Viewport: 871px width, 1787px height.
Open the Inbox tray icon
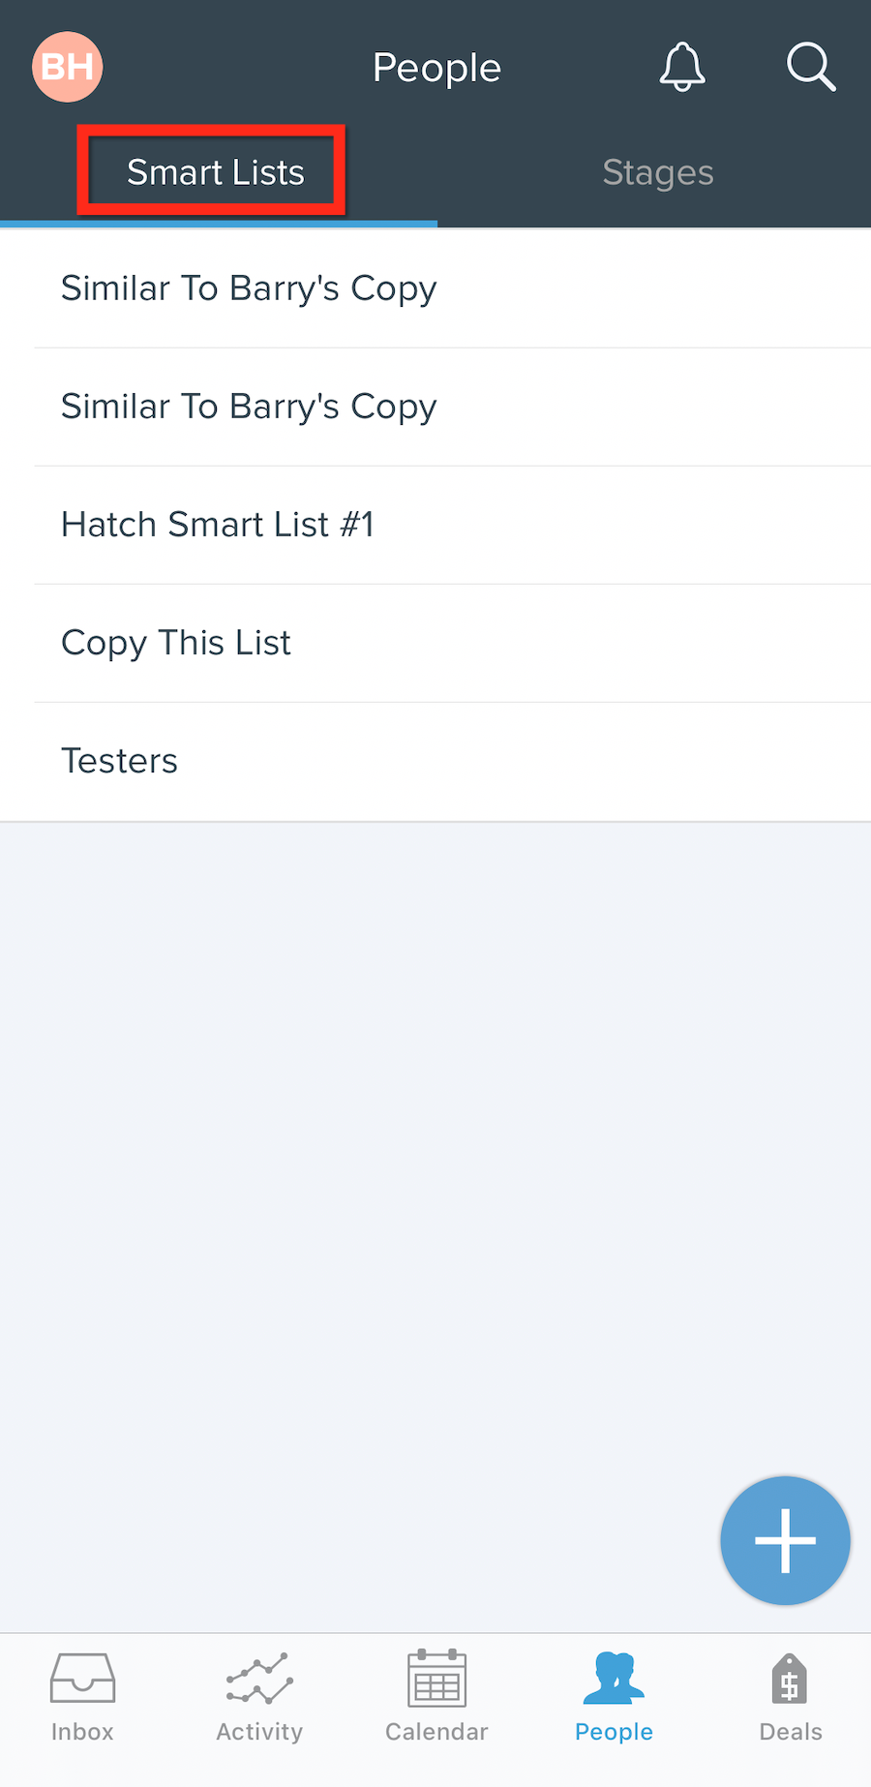tap(82, 1678)
